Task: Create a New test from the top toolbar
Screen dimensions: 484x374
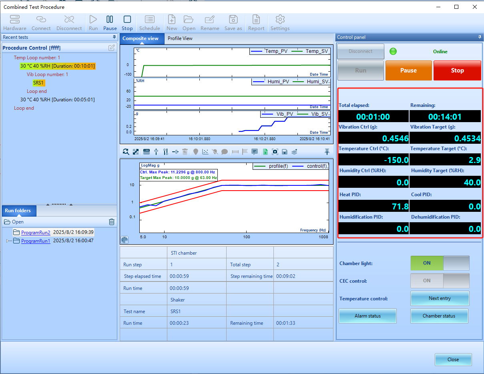Action: point(172,23)
